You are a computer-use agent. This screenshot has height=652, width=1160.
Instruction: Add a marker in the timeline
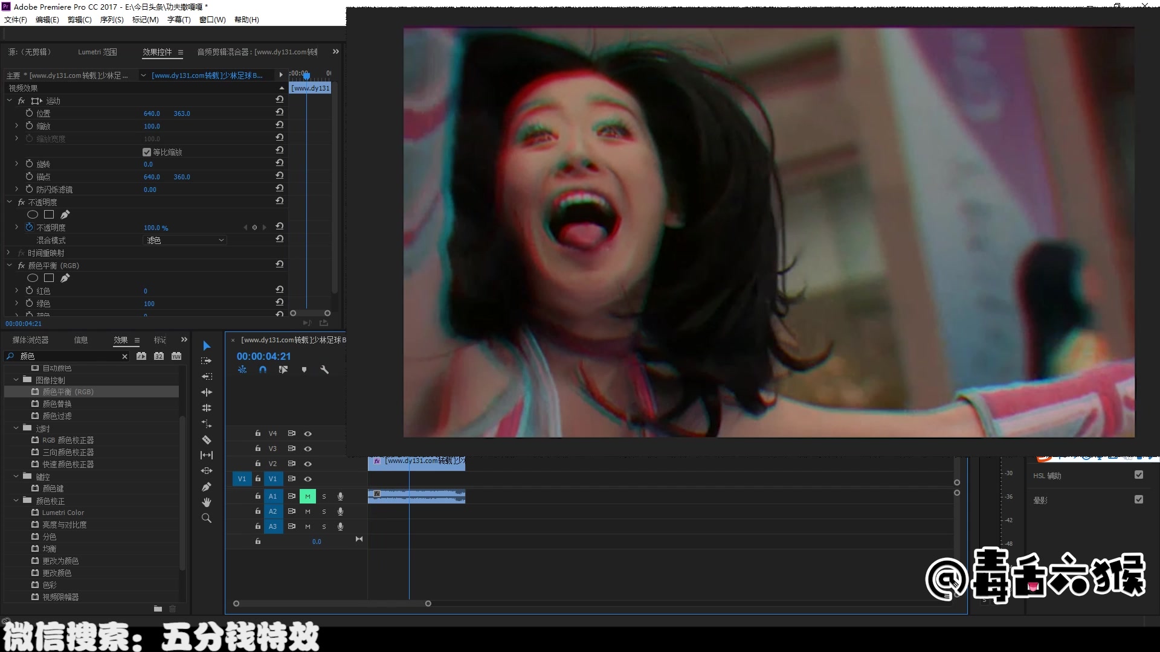pyautogui.click(x=304, y=369)
